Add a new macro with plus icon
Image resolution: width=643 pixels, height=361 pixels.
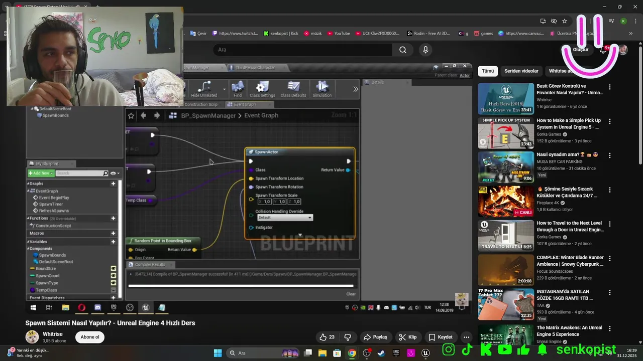pos(113,233)
